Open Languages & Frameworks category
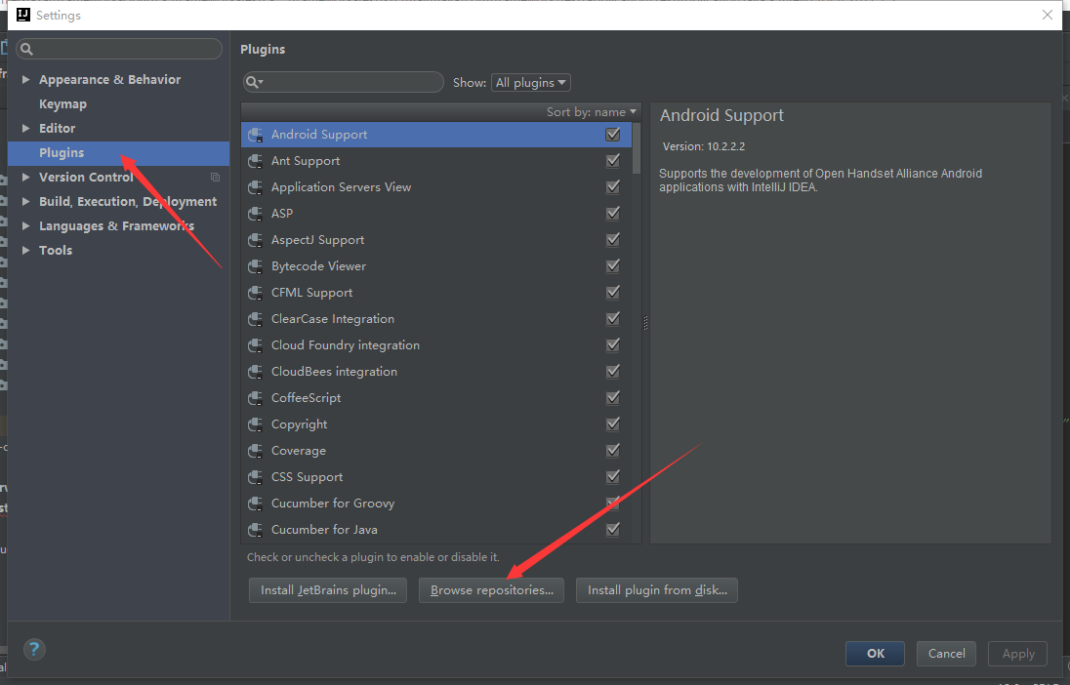The width and height of the screenshot is (1070, 685). 117,225
